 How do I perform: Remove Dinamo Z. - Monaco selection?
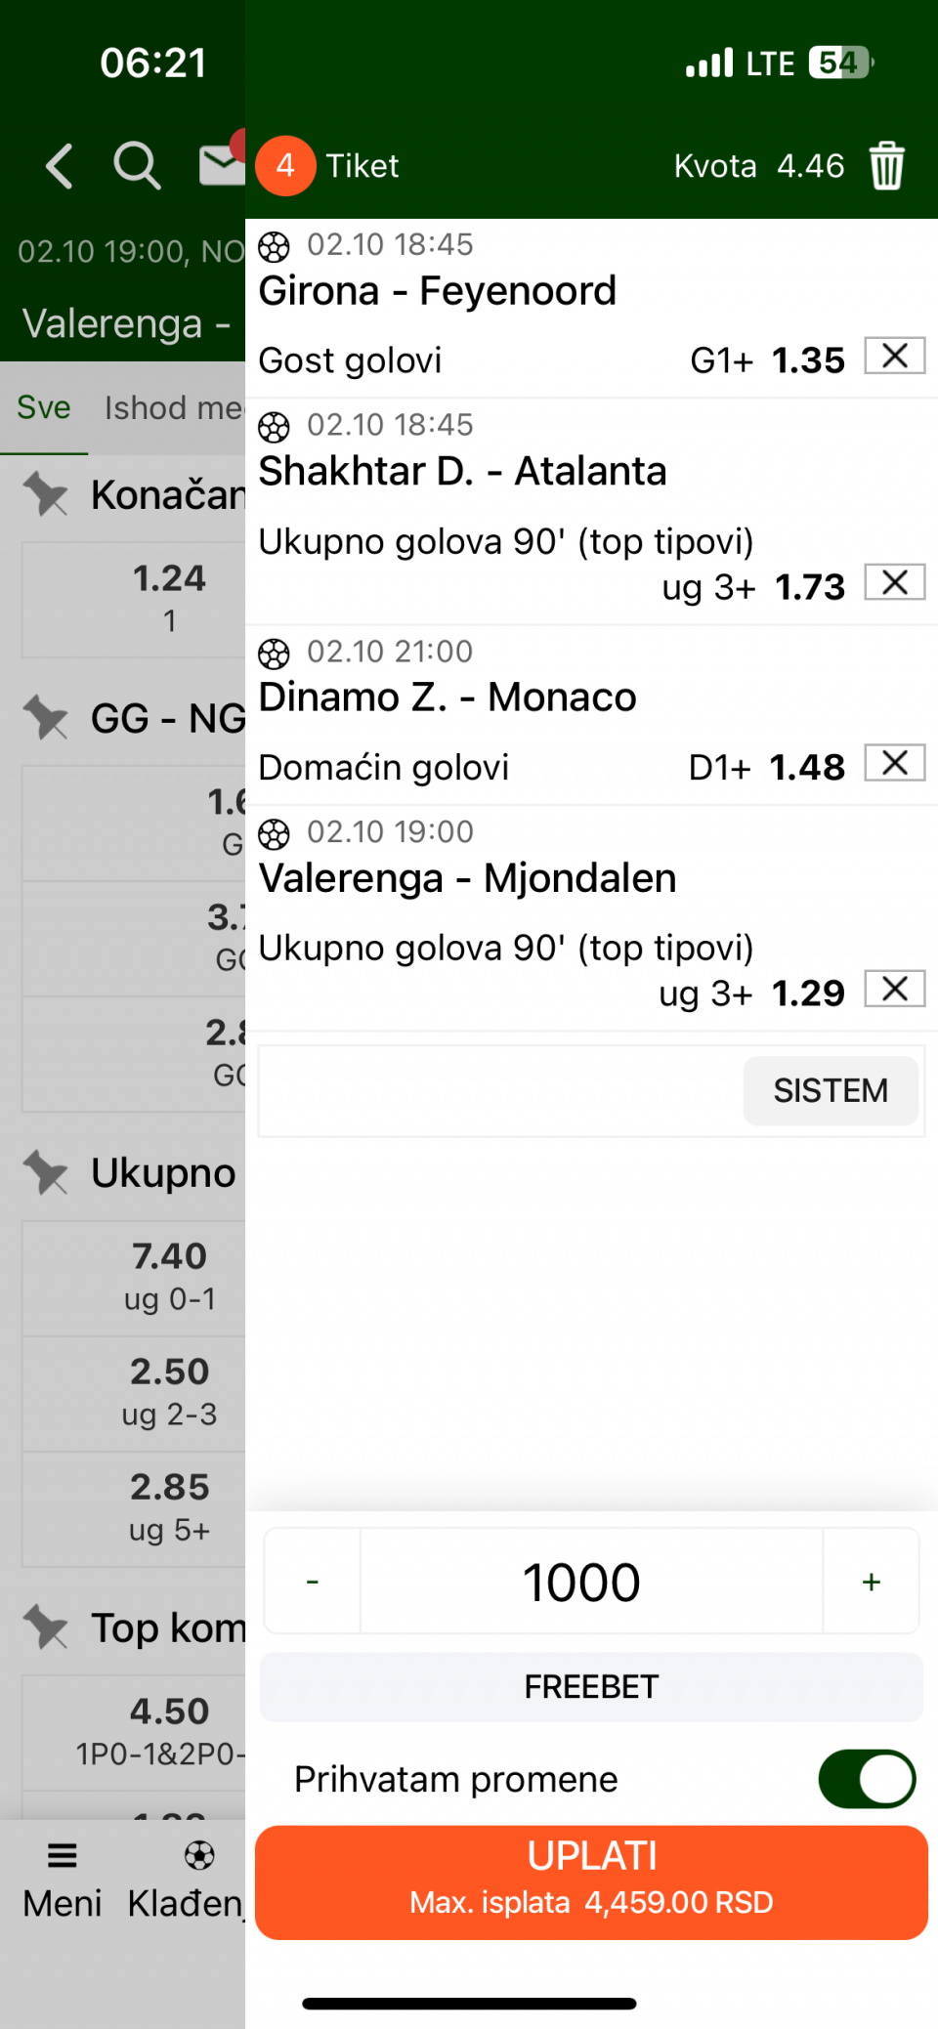click(894, 764)
